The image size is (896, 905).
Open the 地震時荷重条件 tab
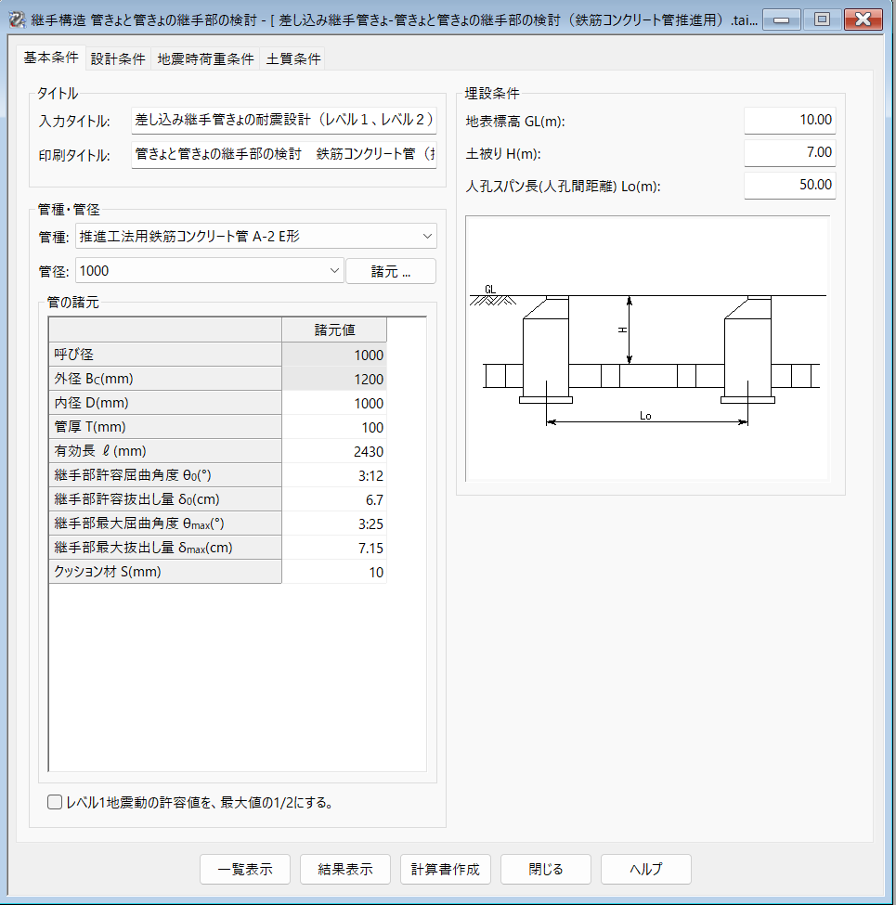coord(205,58)
